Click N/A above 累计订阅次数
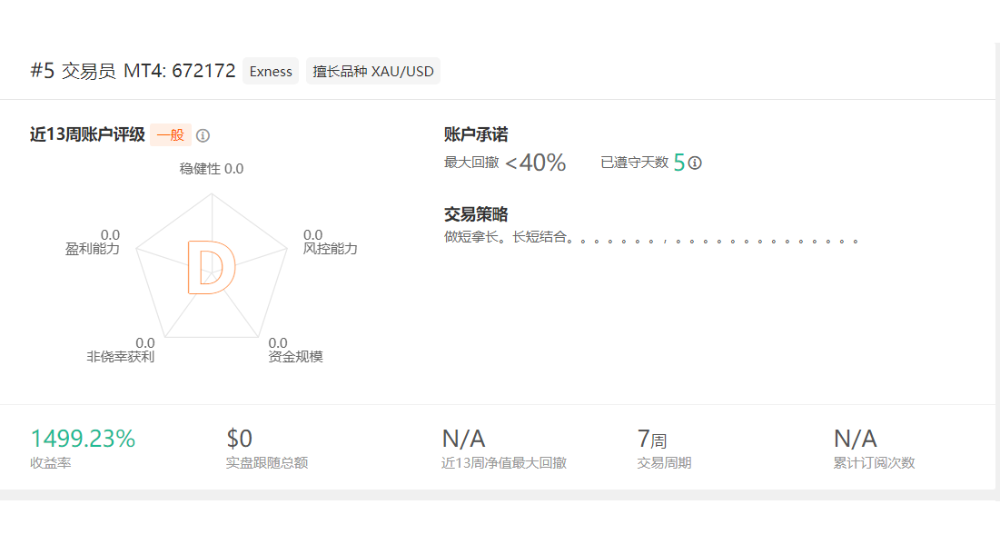Viewport: 1000px width, 544px height. click(856, 439)
